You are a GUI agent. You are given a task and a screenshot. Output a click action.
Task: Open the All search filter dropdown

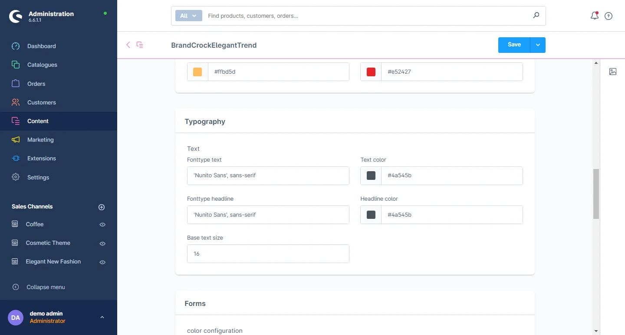pos(188,16)
